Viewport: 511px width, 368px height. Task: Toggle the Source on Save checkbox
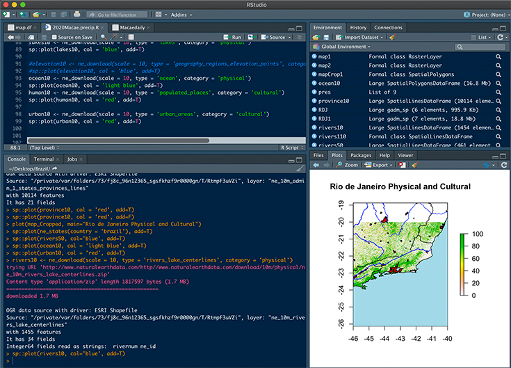(54, 37)
